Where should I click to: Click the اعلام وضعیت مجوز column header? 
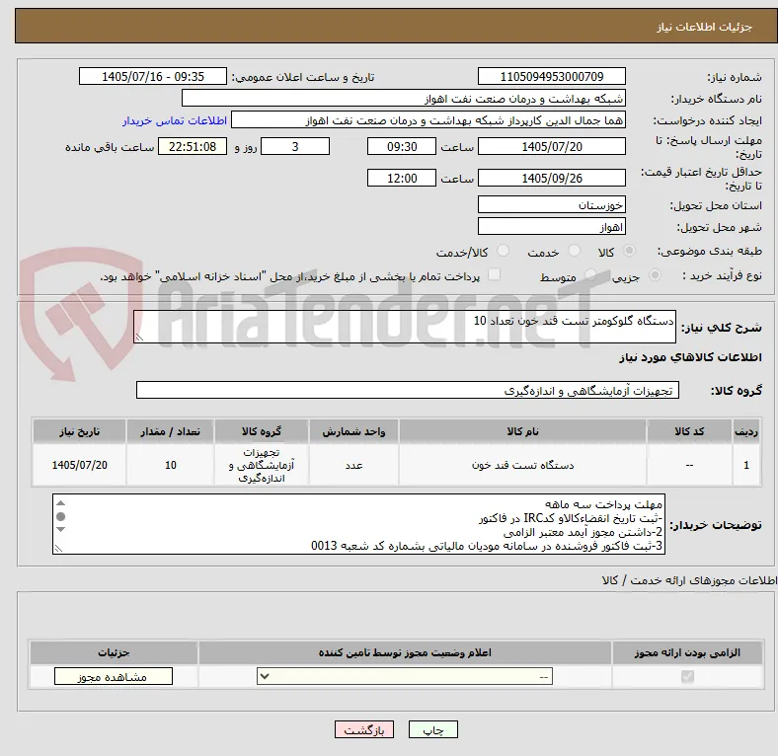(405, 652)
